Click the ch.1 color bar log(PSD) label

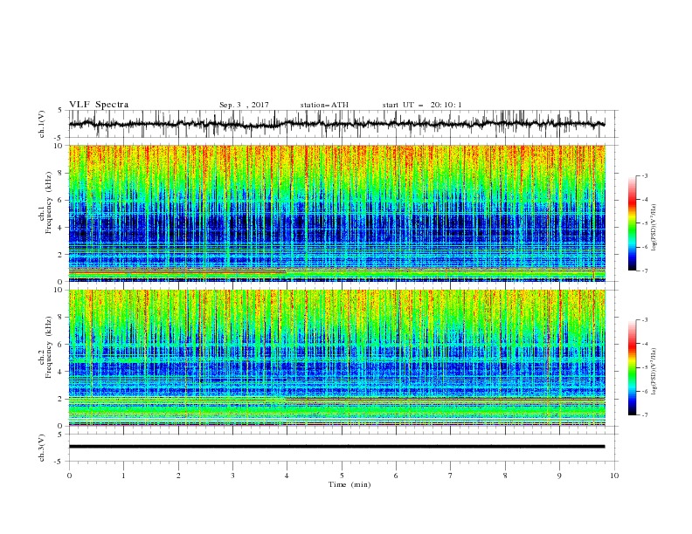pyautogui.click(x=655, y=228)
